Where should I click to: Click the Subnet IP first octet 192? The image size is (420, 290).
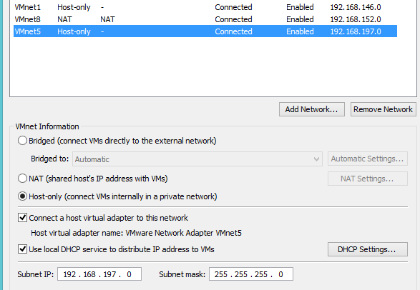pyautogui.click(x=69, y=274)
